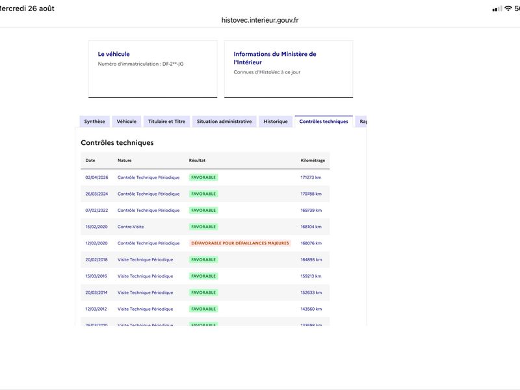Open the partially visible Rapport tab
520x390 pixels.
[361, 122]
